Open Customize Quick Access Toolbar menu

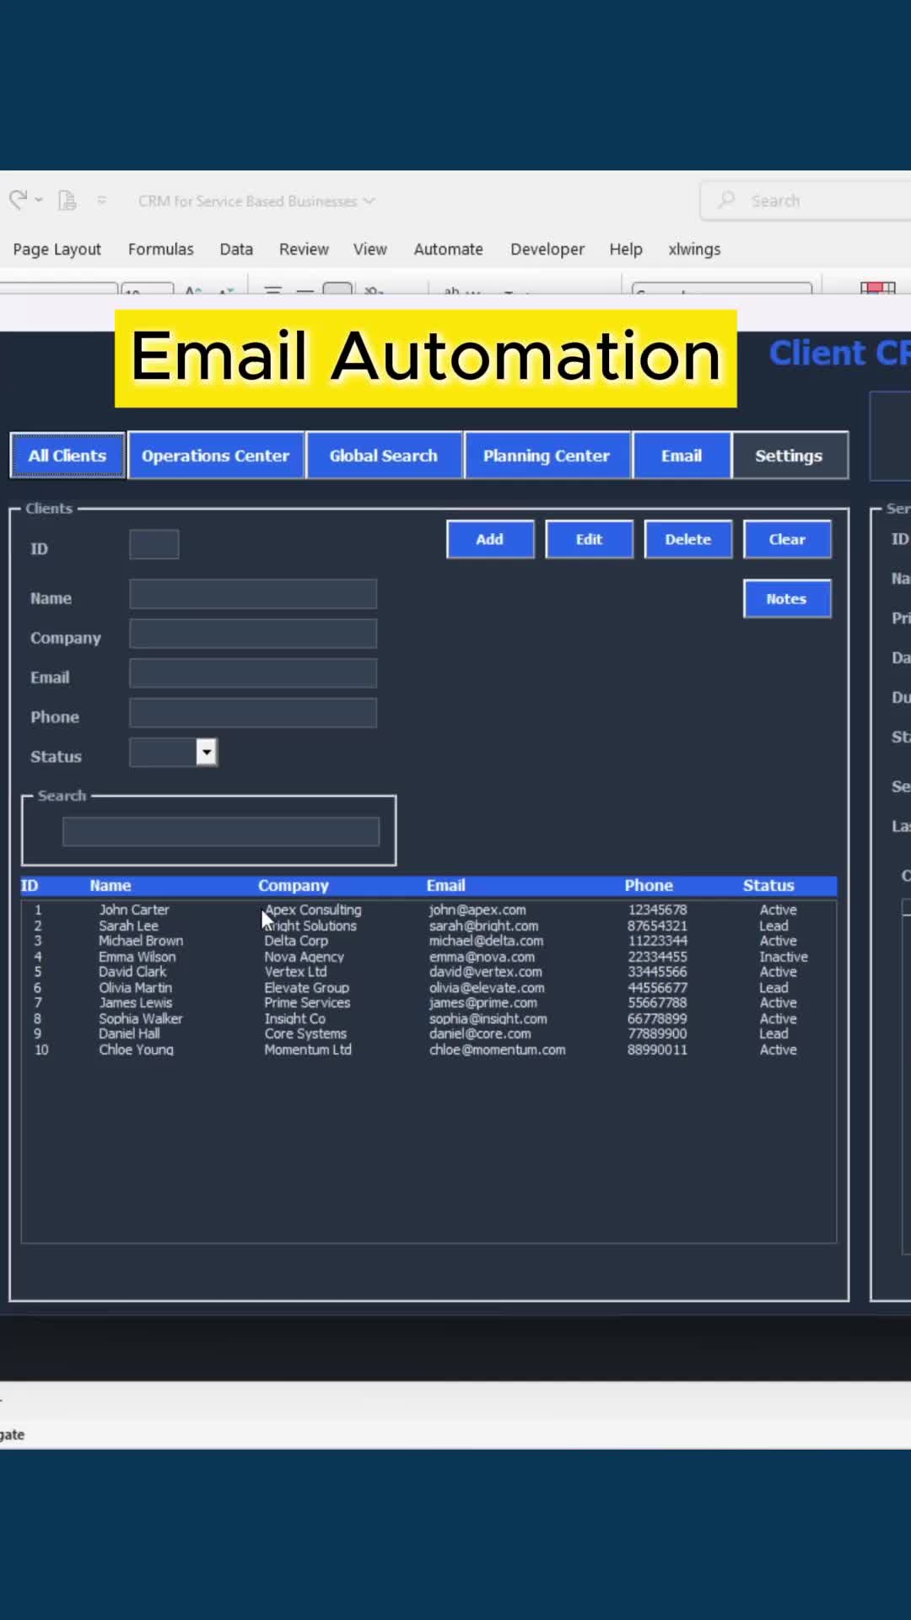[x=102, y=201]
